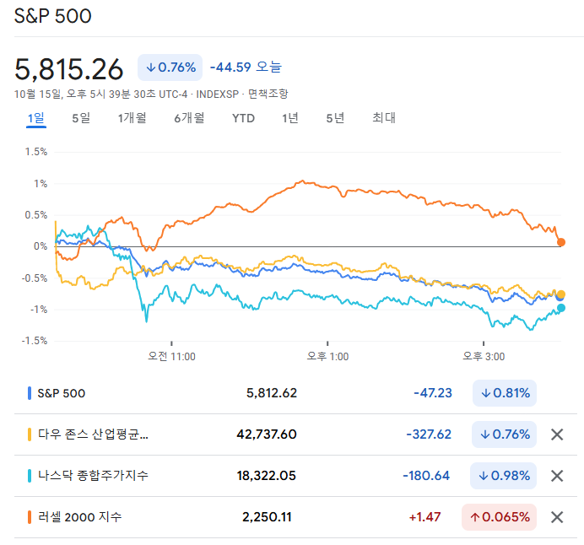Screen dimensions: 584x545
Task: Click the 오후 1:00 axis label
Action: pyautogui.click(x=327, y=357)
